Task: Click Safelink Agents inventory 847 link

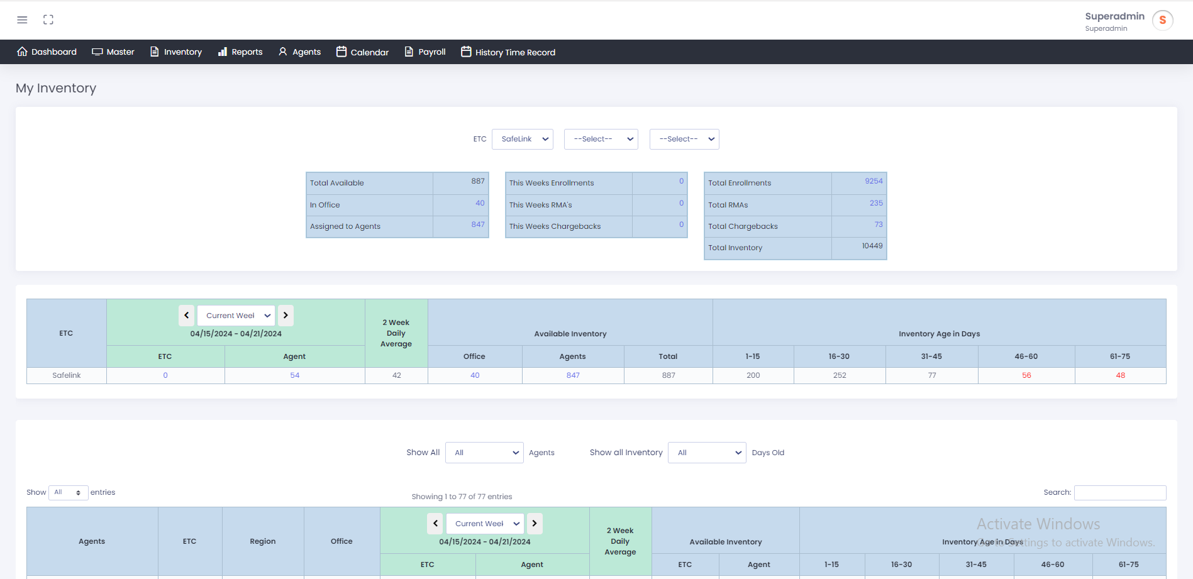Action: pyautogui.click(x=573, y=375)
